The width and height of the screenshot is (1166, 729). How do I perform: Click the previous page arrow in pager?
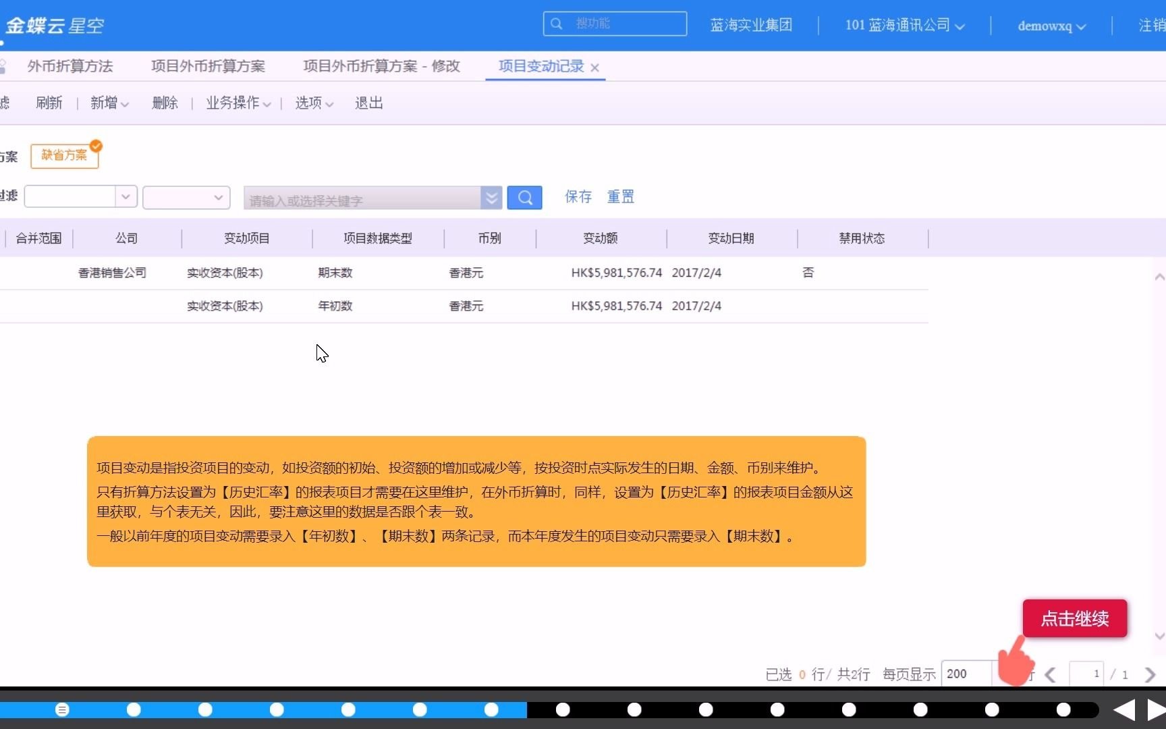pos(1051,674)
